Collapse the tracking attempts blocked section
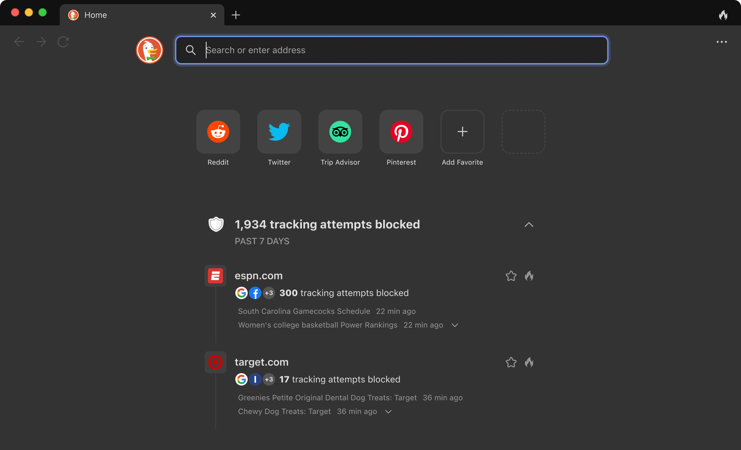 coord(529,225)
